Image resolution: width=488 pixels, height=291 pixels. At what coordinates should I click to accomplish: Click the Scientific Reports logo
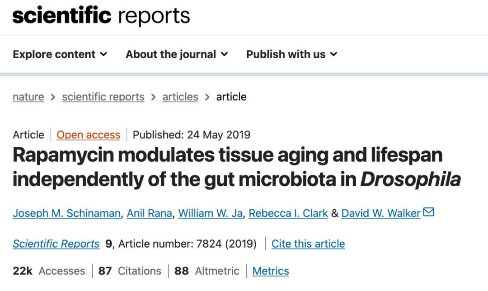point(101,16)
